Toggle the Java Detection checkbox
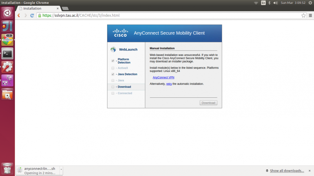 click(x=113, y=74)
